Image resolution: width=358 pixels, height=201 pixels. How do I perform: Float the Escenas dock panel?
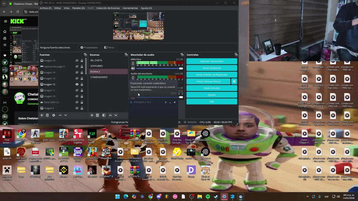126,55
